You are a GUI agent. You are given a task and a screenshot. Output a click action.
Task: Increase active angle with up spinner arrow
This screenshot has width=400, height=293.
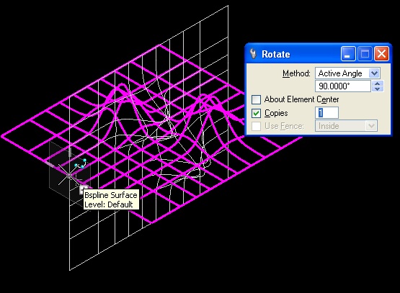tap(378, 84)
